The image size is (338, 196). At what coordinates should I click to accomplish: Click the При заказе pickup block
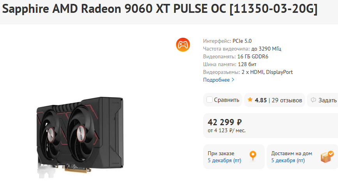[234, 157]
